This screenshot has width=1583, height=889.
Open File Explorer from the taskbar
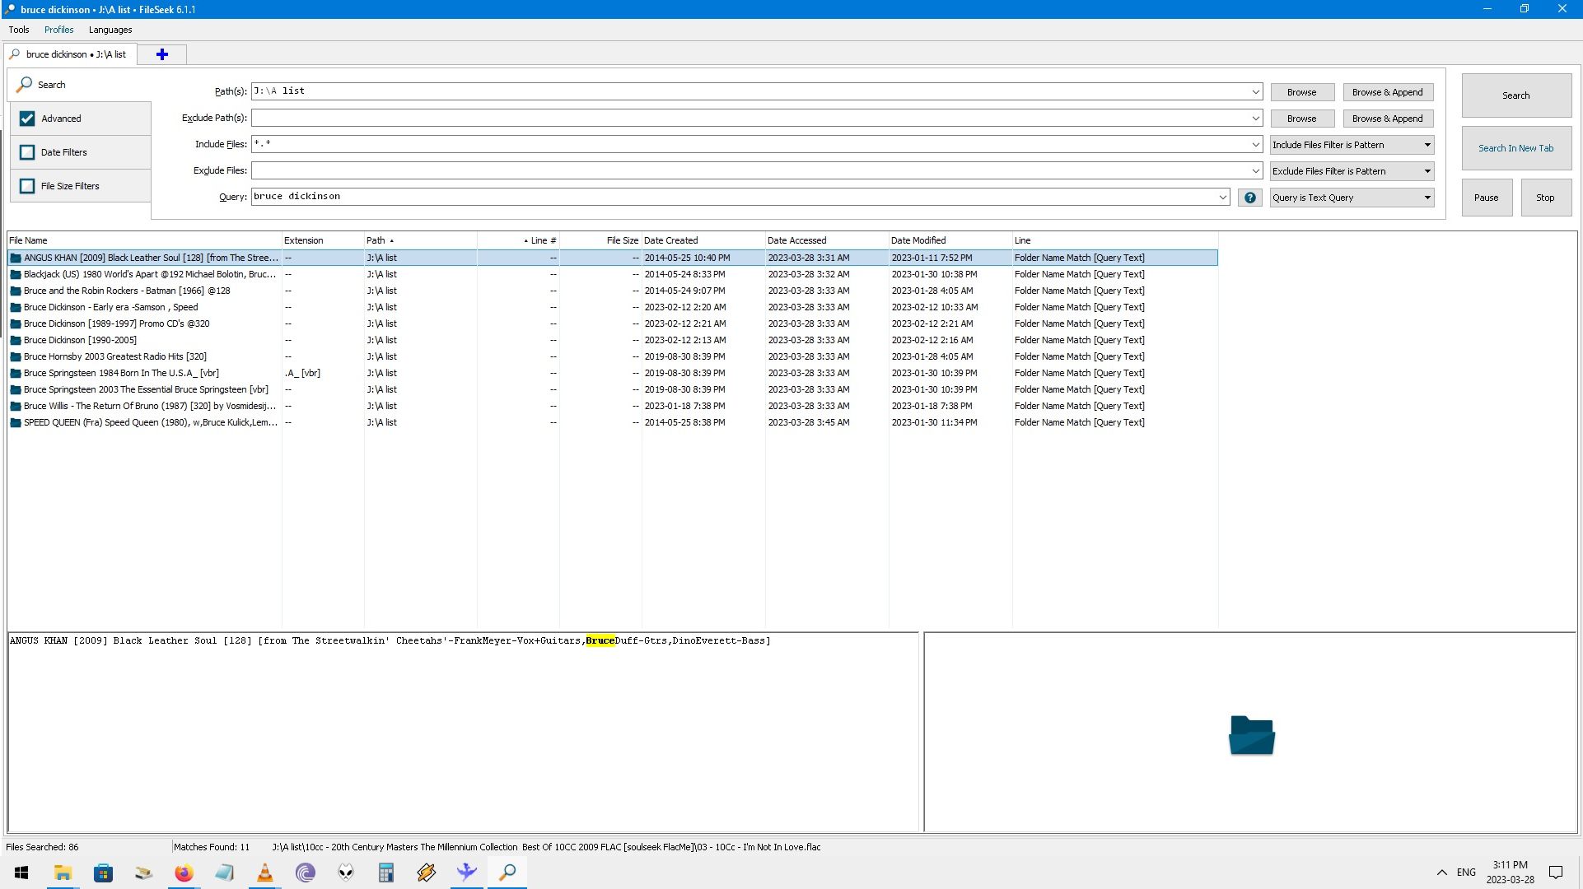click(x=63, y=873)
